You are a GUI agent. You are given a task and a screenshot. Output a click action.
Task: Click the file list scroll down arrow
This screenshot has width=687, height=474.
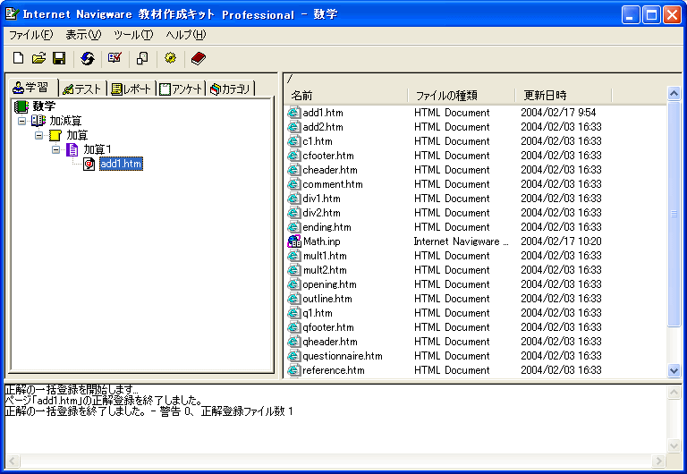click(x=674, y=370)
